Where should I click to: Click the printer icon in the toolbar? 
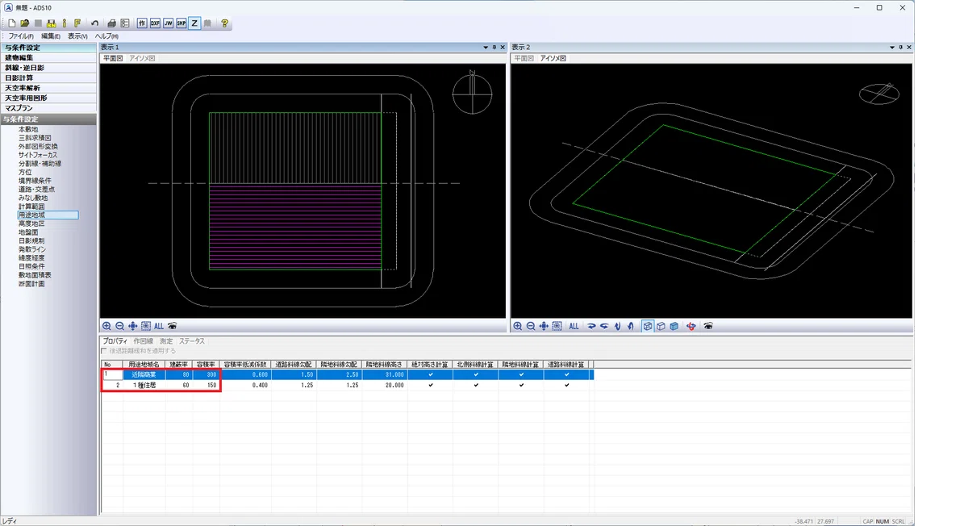[112, 23]
